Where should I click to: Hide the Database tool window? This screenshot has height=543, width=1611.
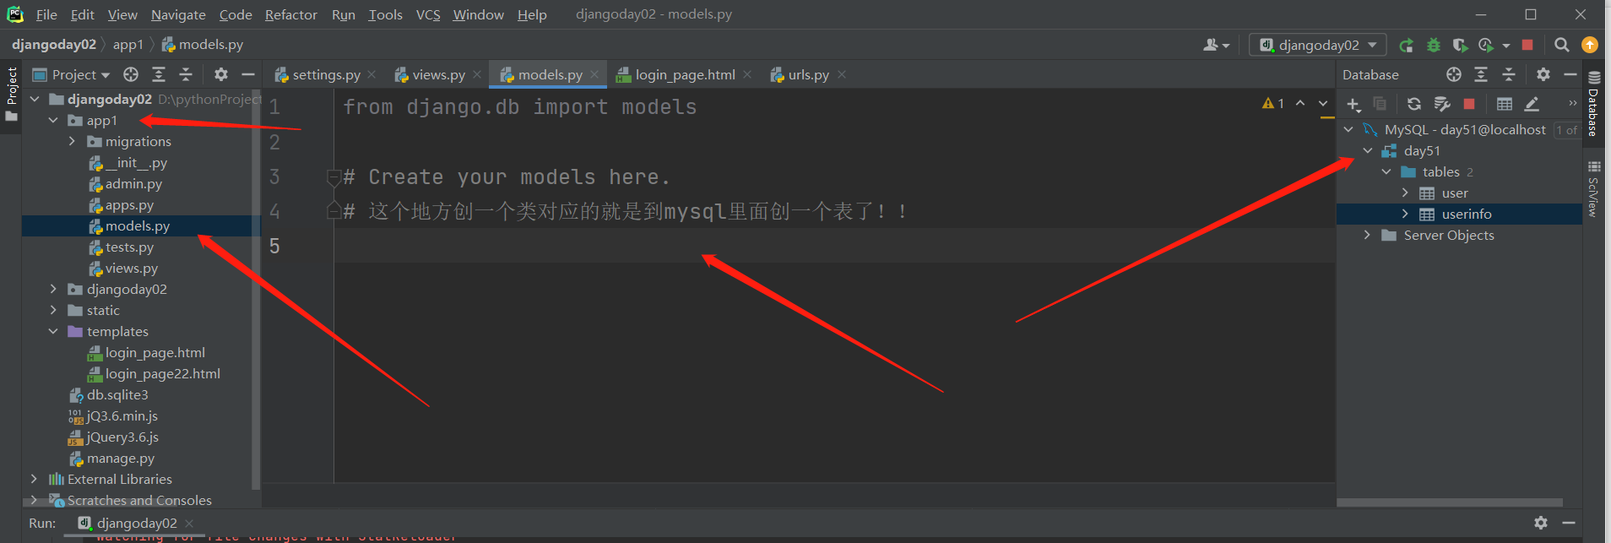[1570, 74]
